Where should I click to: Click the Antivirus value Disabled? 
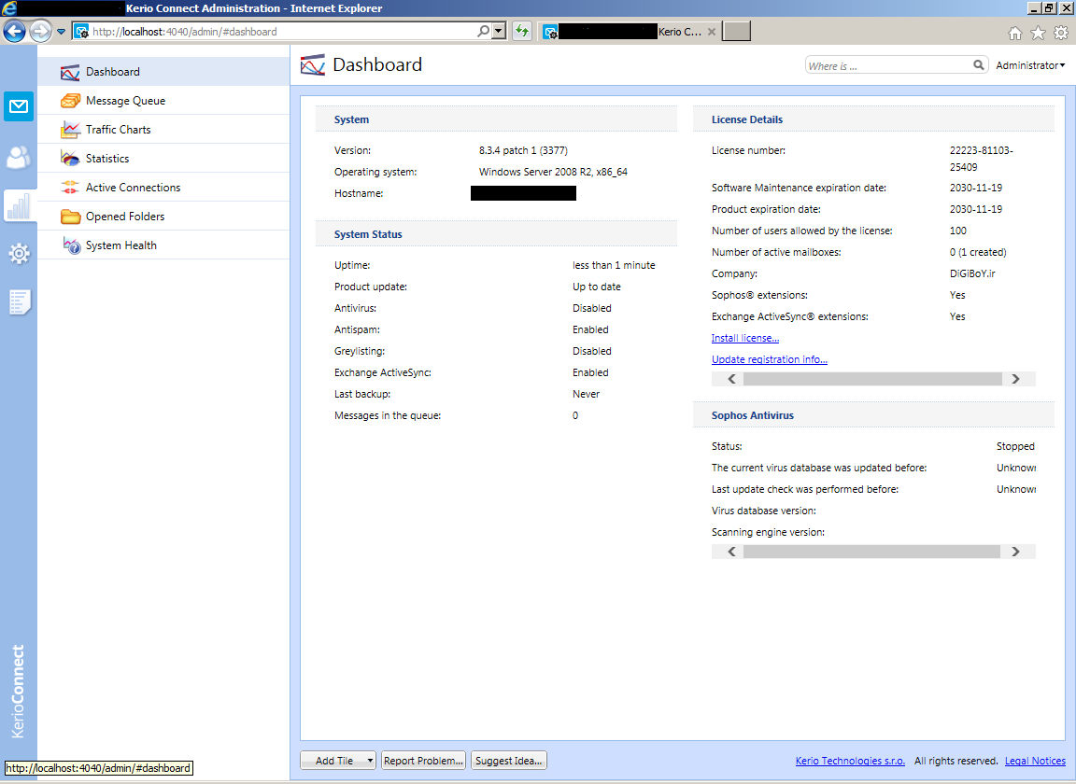coord(592,309)
